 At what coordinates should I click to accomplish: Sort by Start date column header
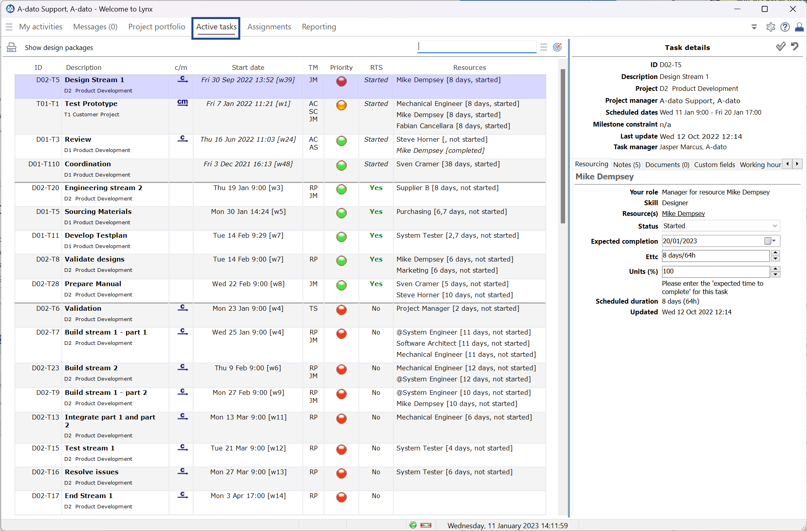click(248, 67)
